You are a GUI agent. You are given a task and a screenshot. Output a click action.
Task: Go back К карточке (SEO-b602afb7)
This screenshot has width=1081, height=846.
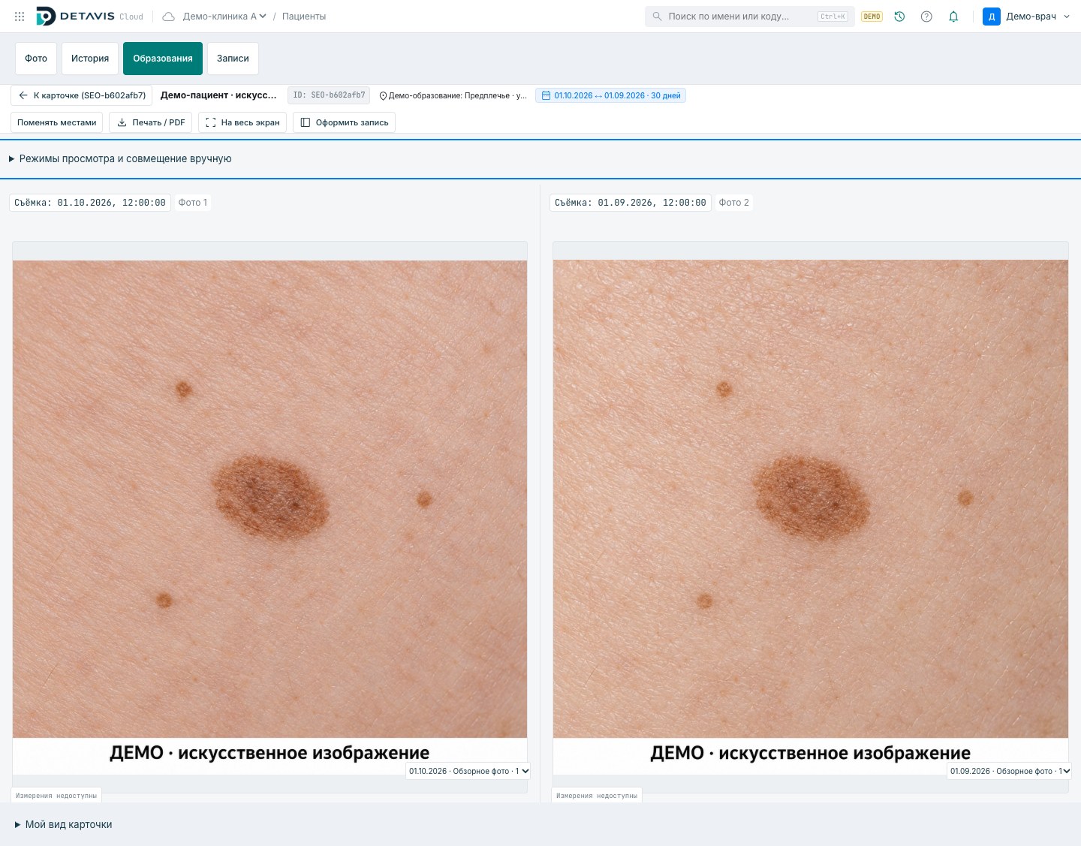pos(82,95)
